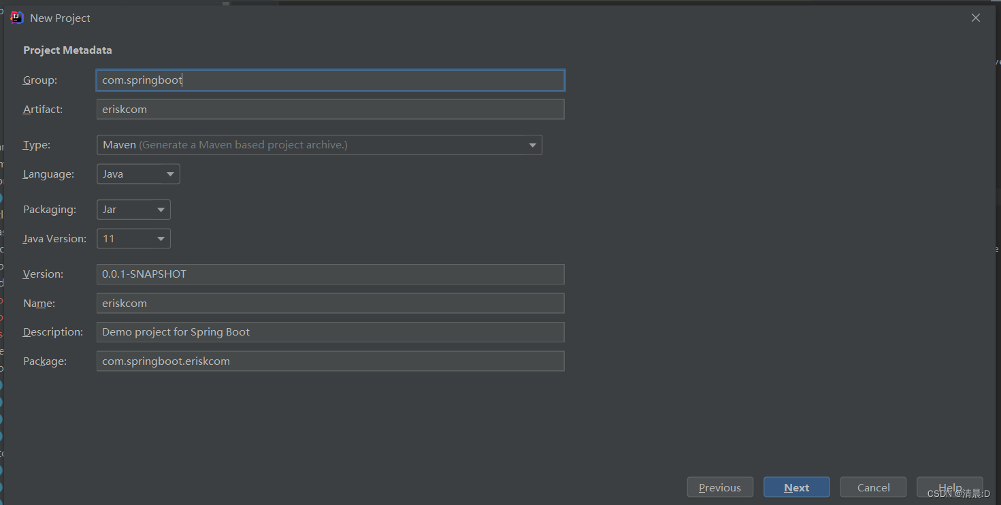The image size is (1001, 505).
Task: Open the Java Version dropdown showing 11
Action: (133, 238)
